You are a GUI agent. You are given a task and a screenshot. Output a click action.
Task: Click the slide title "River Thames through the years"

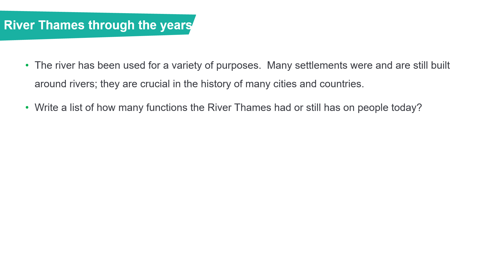(98, 25)
